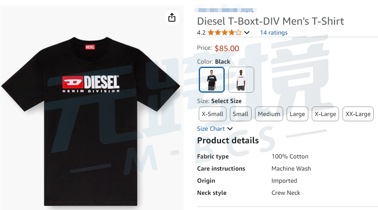378x210 pixels.
Task: Click the $85.00 price
Action: (x=227, y=48)
